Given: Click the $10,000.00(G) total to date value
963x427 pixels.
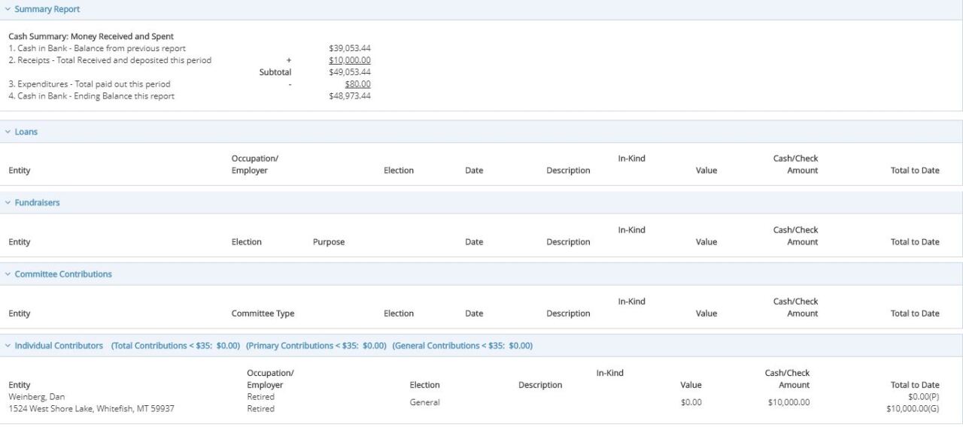Looking at the screenshot, I should click(x=913, y=409).
